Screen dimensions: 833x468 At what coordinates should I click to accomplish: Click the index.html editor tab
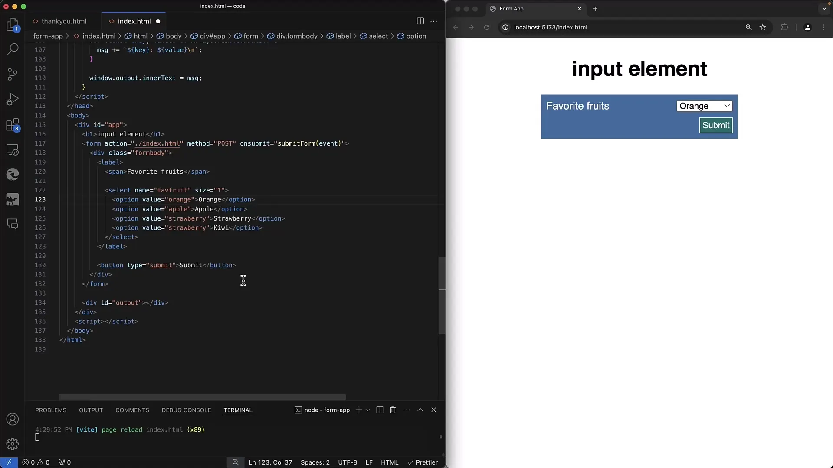coord(134,21)
